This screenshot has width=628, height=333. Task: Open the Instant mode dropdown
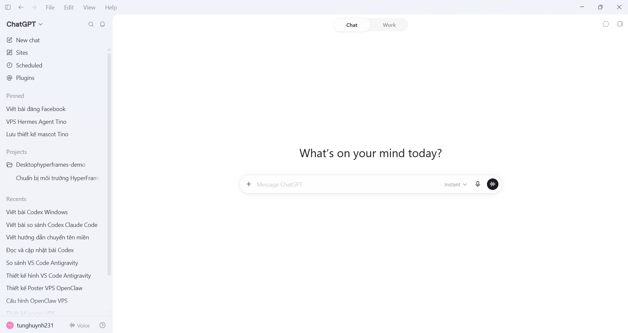(455, 184)
